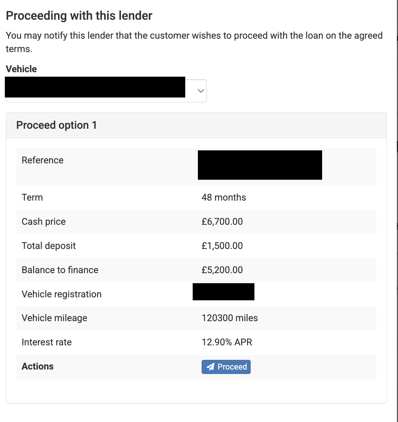
Task: Click the Term row label
Action: click(x=32, y=197)
